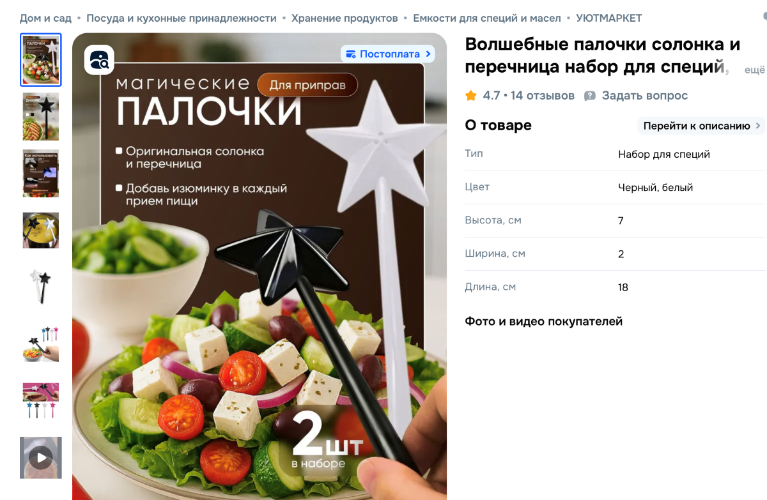Click the orange rating star icon
767x500 pixels.
click(471, 96)
